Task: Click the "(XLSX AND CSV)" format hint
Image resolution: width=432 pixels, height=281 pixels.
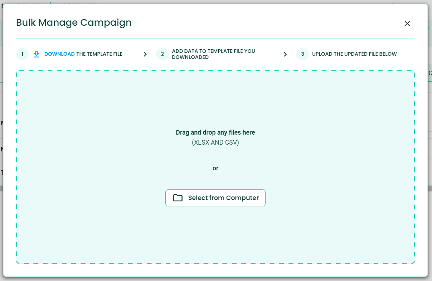Action: 215,142
